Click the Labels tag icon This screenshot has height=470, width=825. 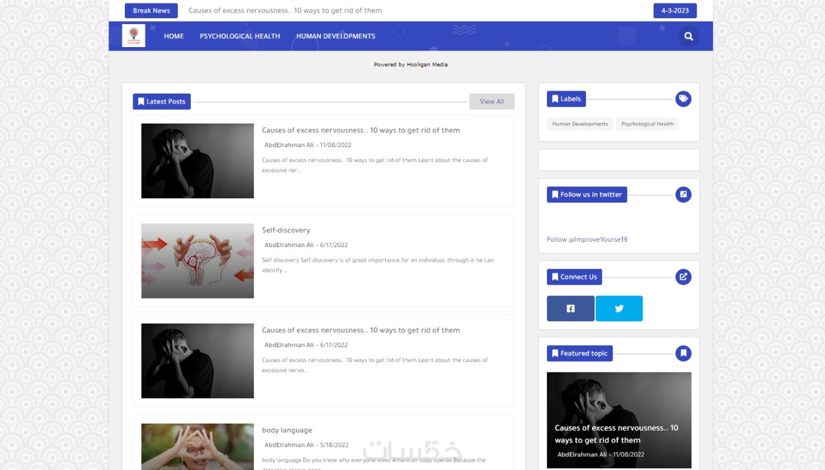pos(683,99)
